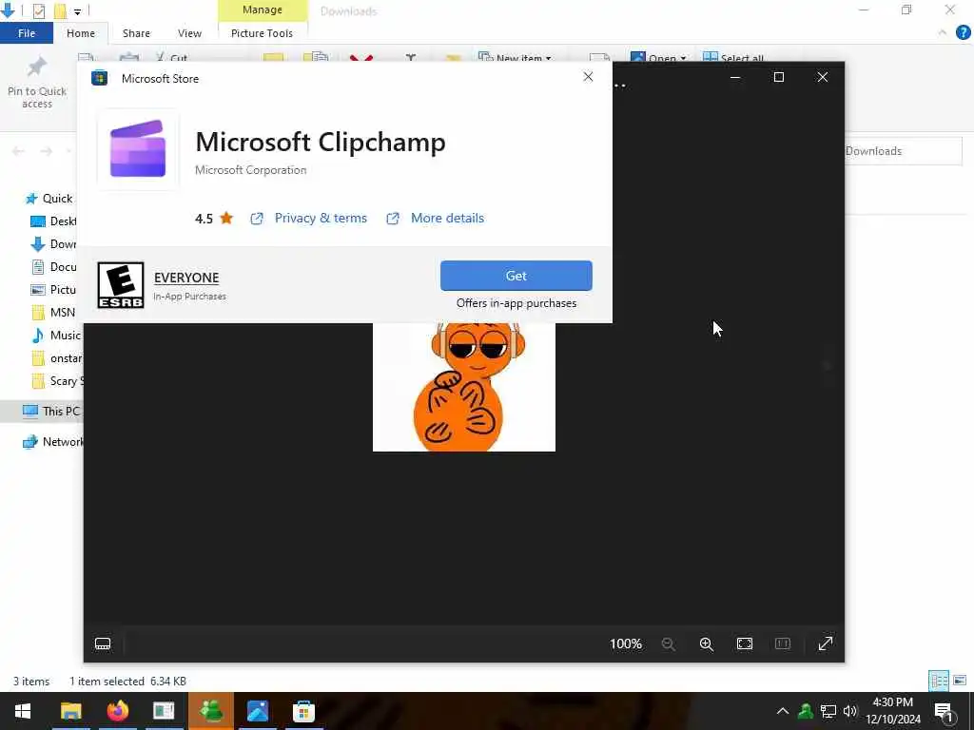Click the EVERYONE rating link
This screenshot has width=974, height=730.
click(186, 278)
